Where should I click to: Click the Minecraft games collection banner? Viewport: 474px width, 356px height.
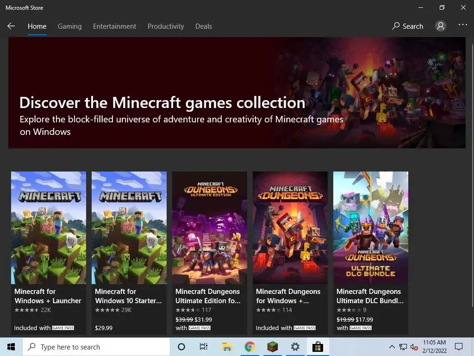237,93
